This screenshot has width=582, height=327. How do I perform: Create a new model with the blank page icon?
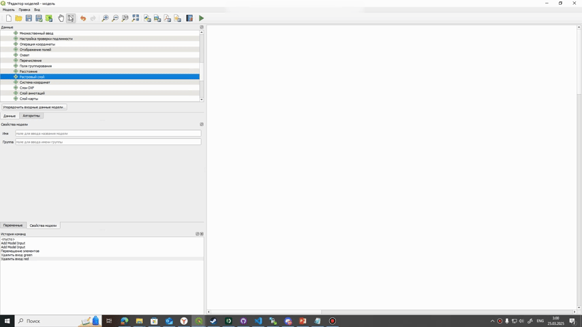coord(9,18)
